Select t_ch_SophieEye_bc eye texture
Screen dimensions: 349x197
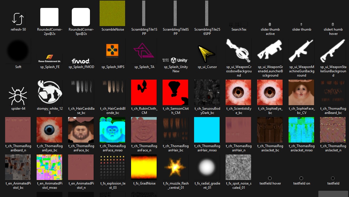pyautogui.click(x=270, y=92)
